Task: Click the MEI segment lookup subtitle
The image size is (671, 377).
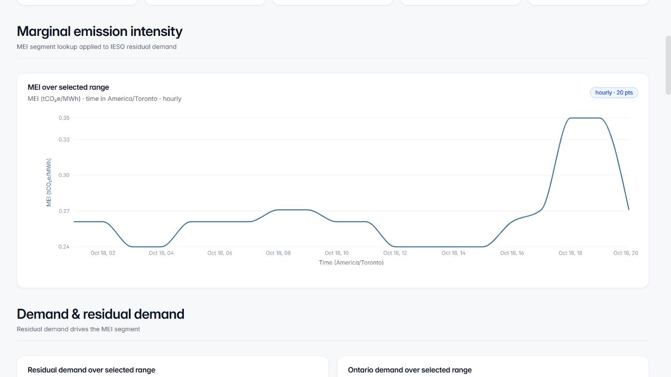Action: [97, 47]
